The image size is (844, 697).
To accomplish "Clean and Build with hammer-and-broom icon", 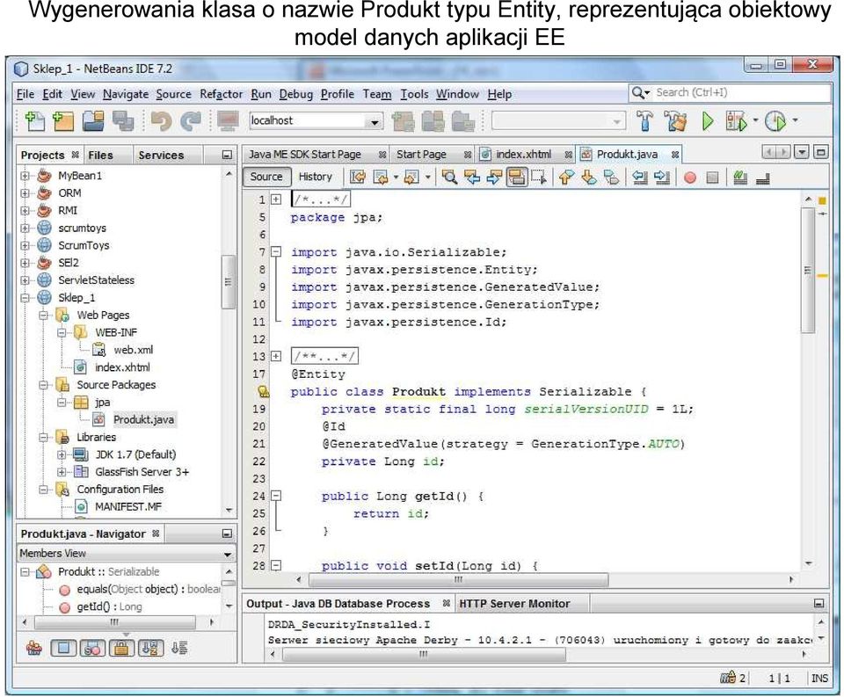I will click(675, 121).
